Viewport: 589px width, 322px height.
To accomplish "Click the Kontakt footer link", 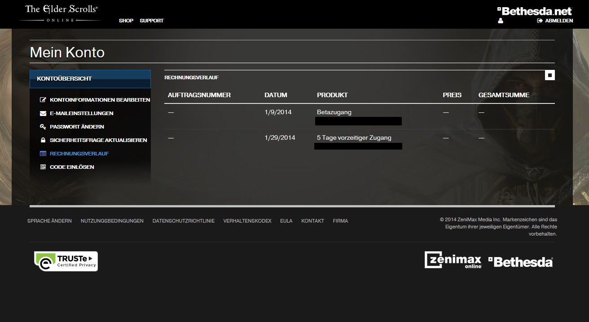I will [x=312, y=221].
